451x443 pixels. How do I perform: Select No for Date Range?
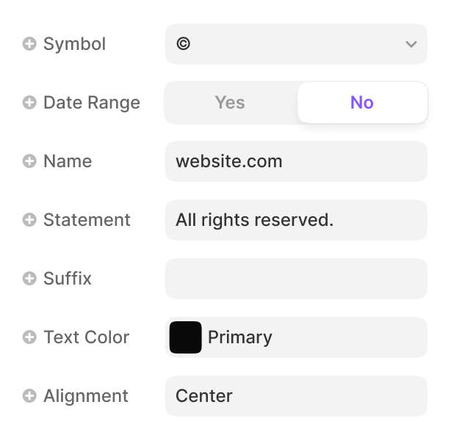361,103
